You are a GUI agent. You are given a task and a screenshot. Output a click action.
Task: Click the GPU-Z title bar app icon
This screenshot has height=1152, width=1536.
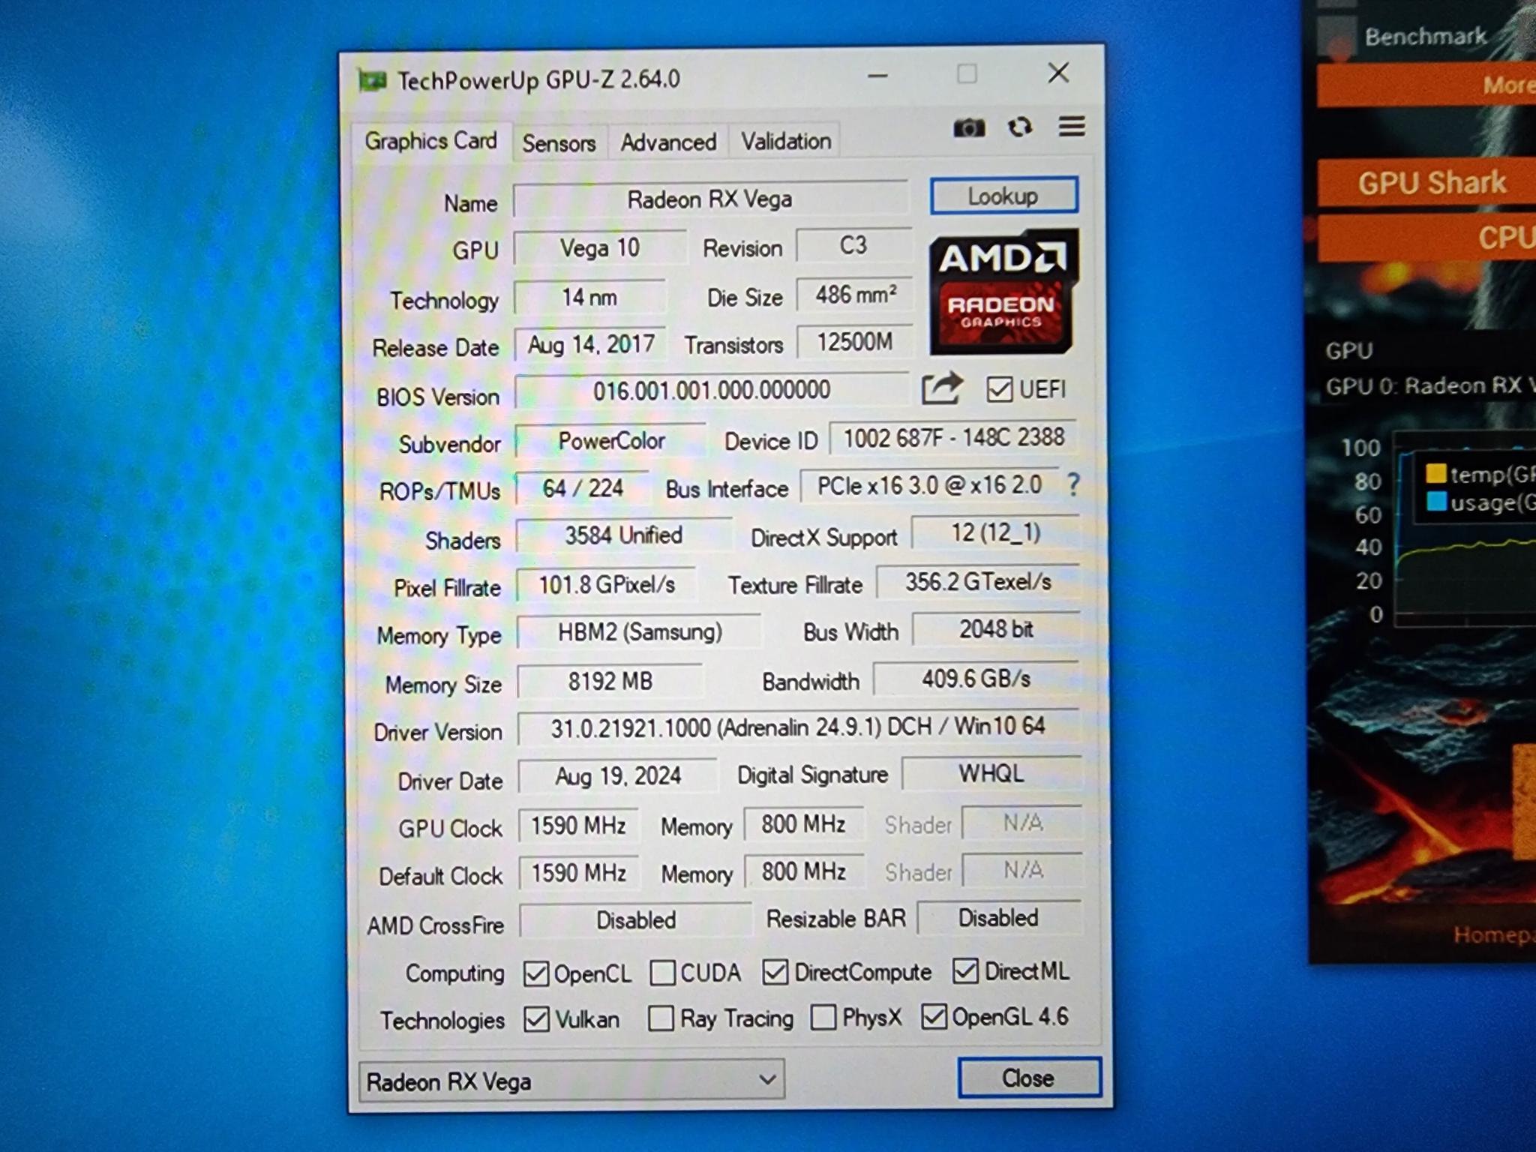pos(372,80)
